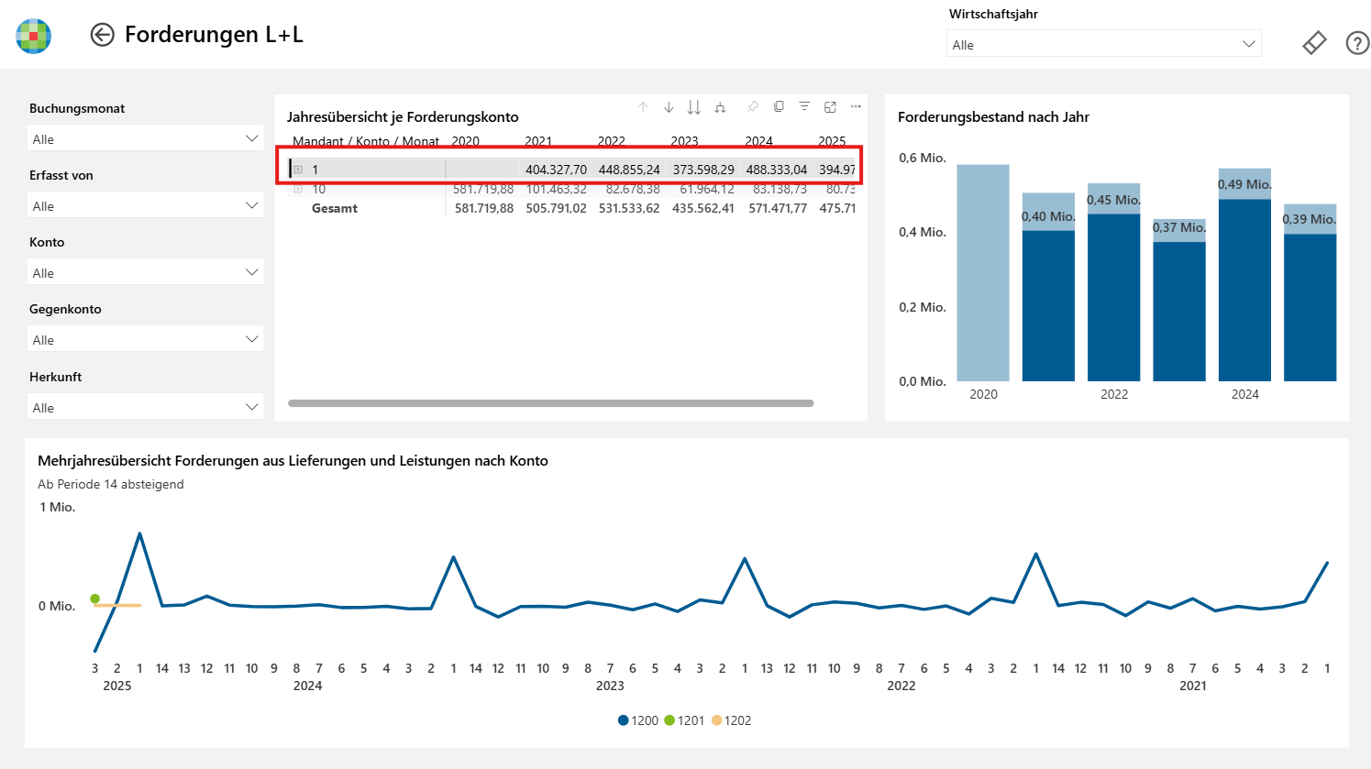Click the matrix horizontal scrollbar
The image size is (1371, 769).
click(550, 403)
